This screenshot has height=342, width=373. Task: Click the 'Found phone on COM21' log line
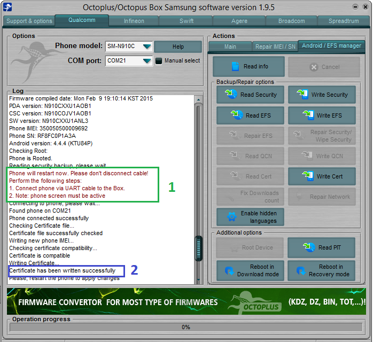40,211
